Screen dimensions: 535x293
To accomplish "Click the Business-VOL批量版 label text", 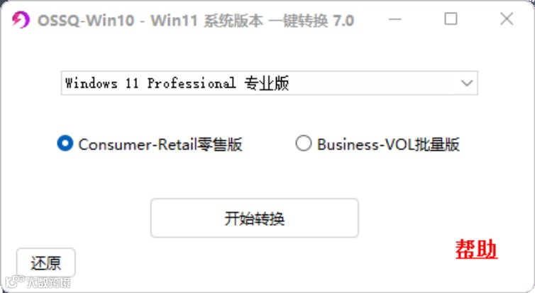I will pos(388,144).
